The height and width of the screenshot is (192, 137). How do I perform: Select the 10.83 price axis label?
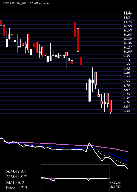[x=128, y=30]
